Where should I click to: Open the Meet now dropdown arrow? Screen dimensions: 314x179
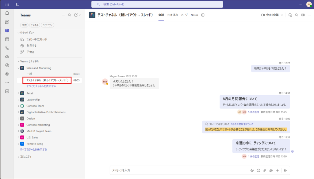(x=282, y=15)
